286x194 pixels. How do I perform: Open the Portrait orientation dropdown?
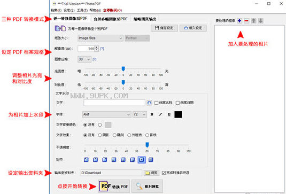pyautogui.click(x=137, y=38)
